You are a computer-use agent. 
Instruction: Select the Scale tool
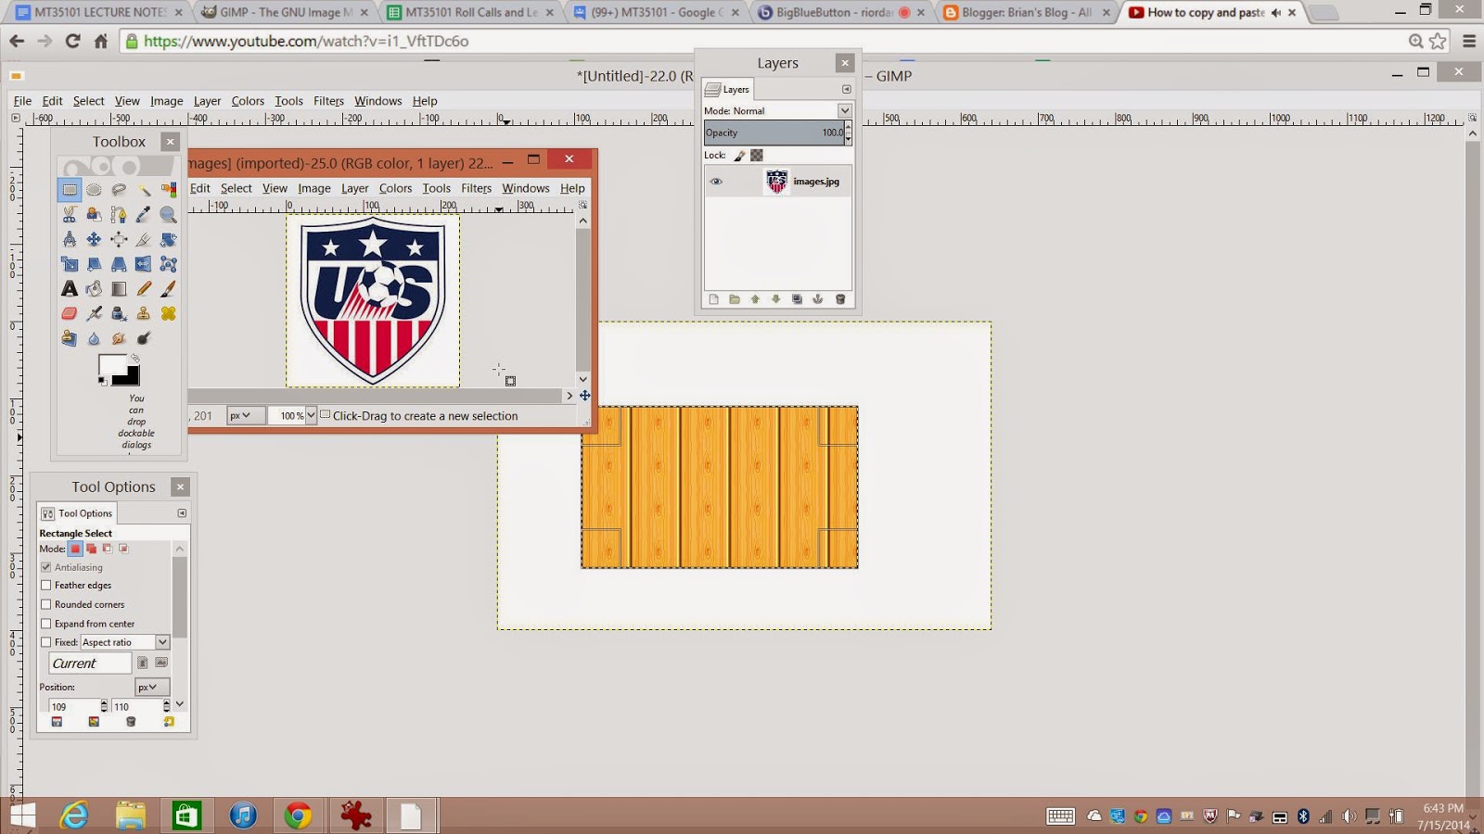tap(70, 264)
